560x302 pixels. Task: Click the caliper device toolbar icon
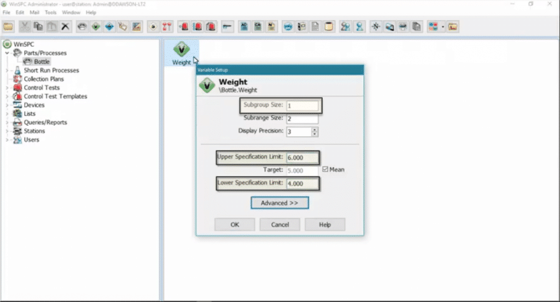(227, 26)
